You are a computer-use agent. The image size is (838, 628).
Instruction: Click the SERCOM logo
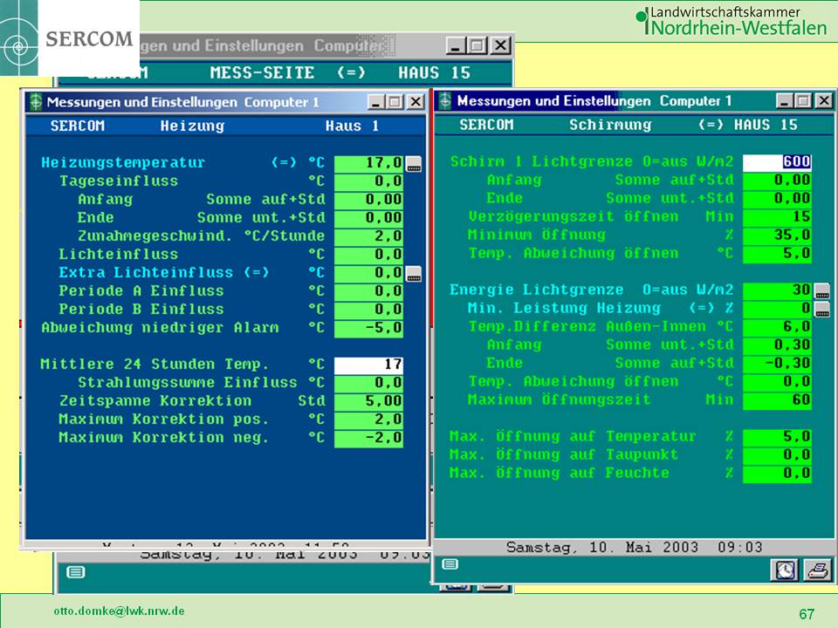coord(70,39)
